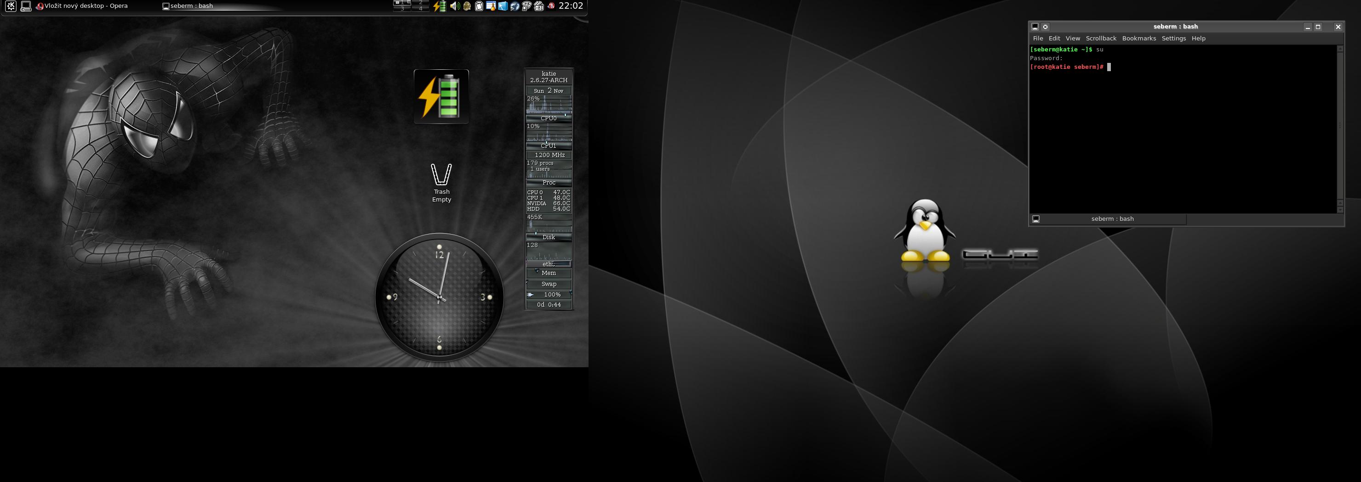Click the Proc panel label in gkrellm

549,182
